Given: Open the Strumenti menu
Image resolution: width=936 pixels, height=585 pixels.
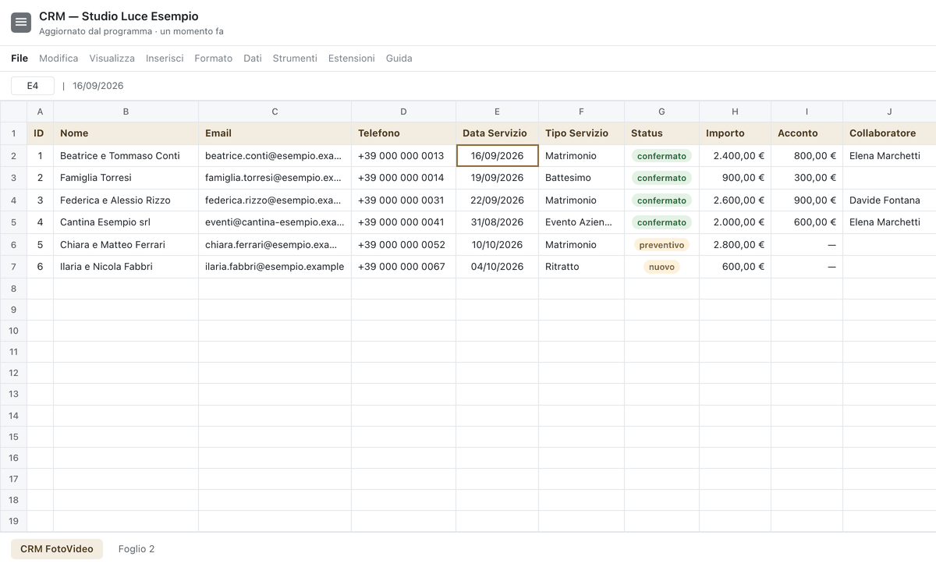Looking at the screenshot, I should point(295,58).
